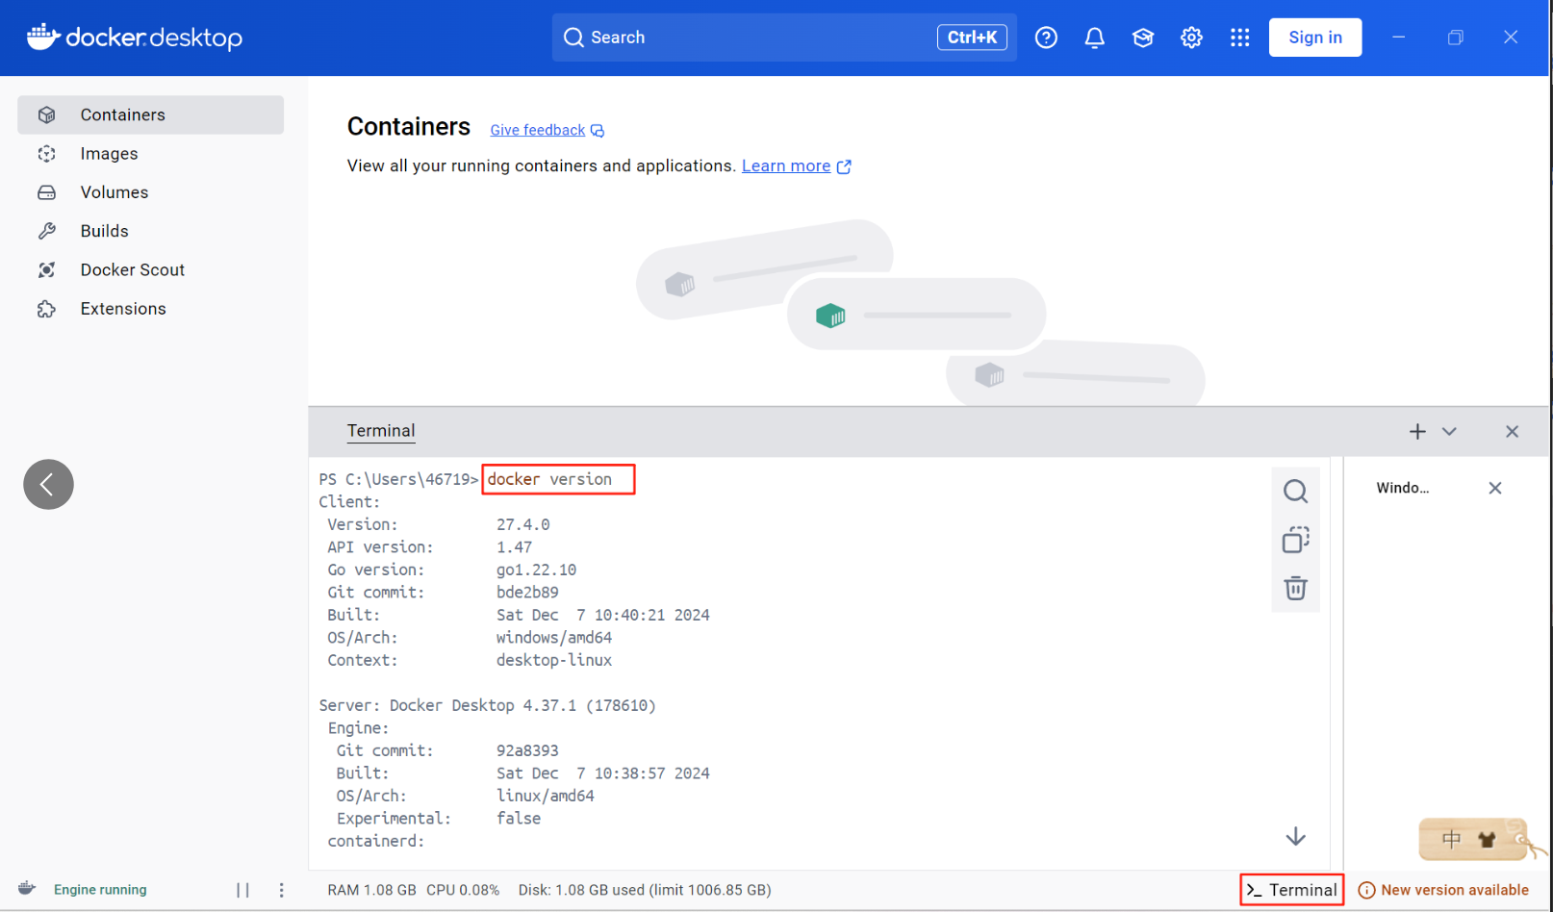The height and width of the screenshot is (912, 1553).
Task: Click the docker version command text
Action: click(549, 479)
